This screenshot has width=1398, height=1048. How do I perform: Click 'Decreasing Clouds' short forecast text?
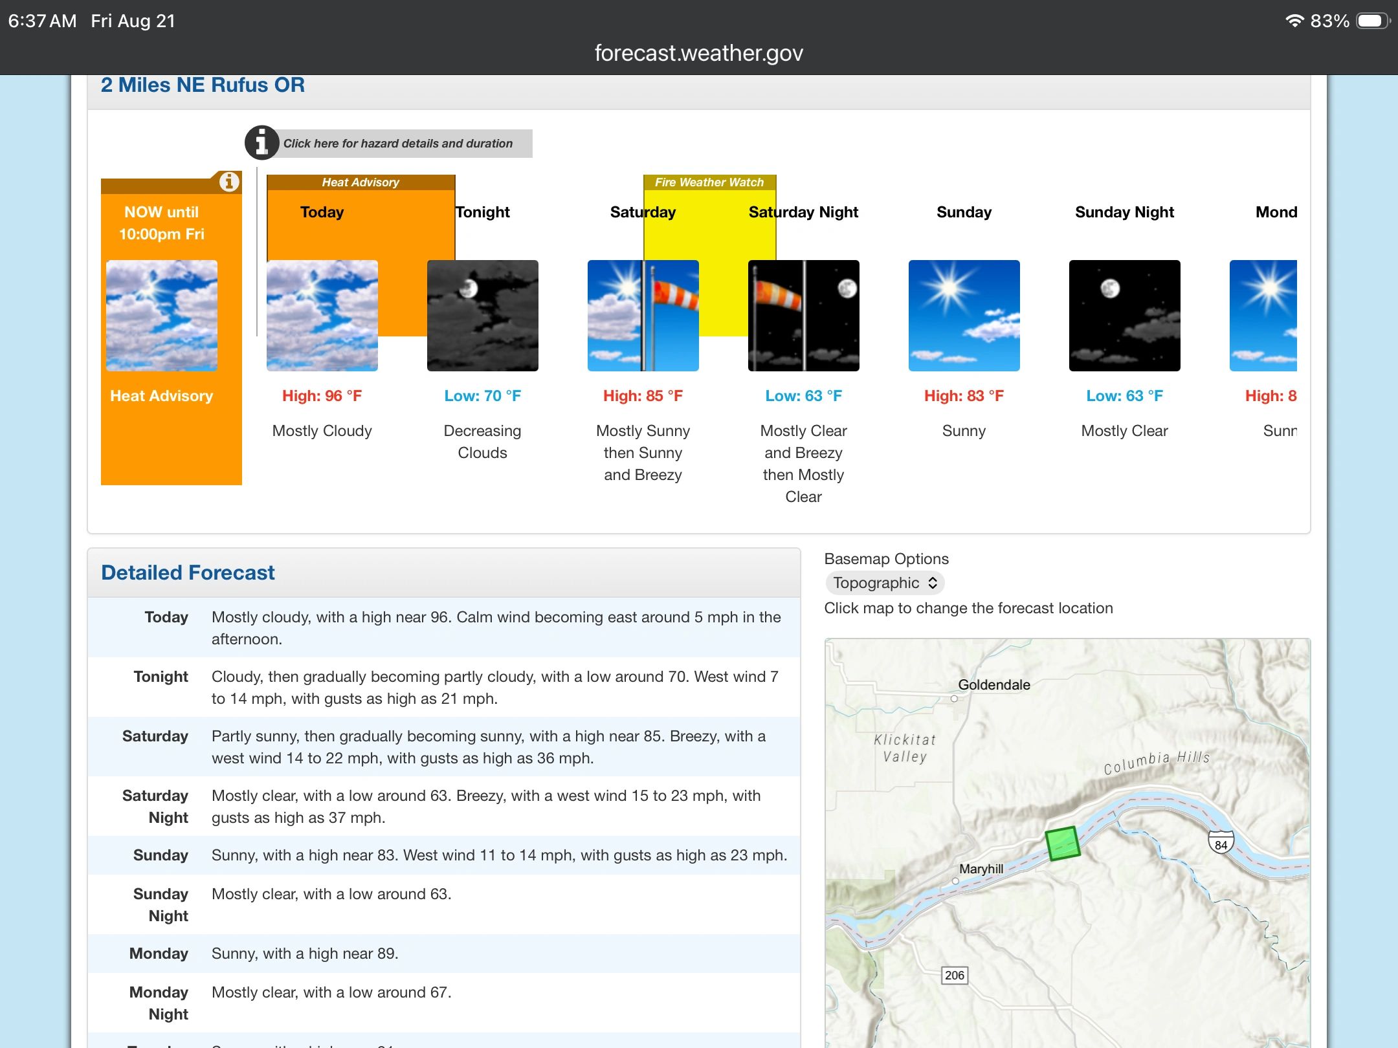(x=483, y=442)
